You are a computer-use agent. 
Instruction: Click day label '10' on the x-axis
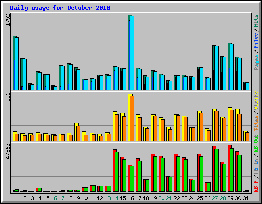(84, 198)
